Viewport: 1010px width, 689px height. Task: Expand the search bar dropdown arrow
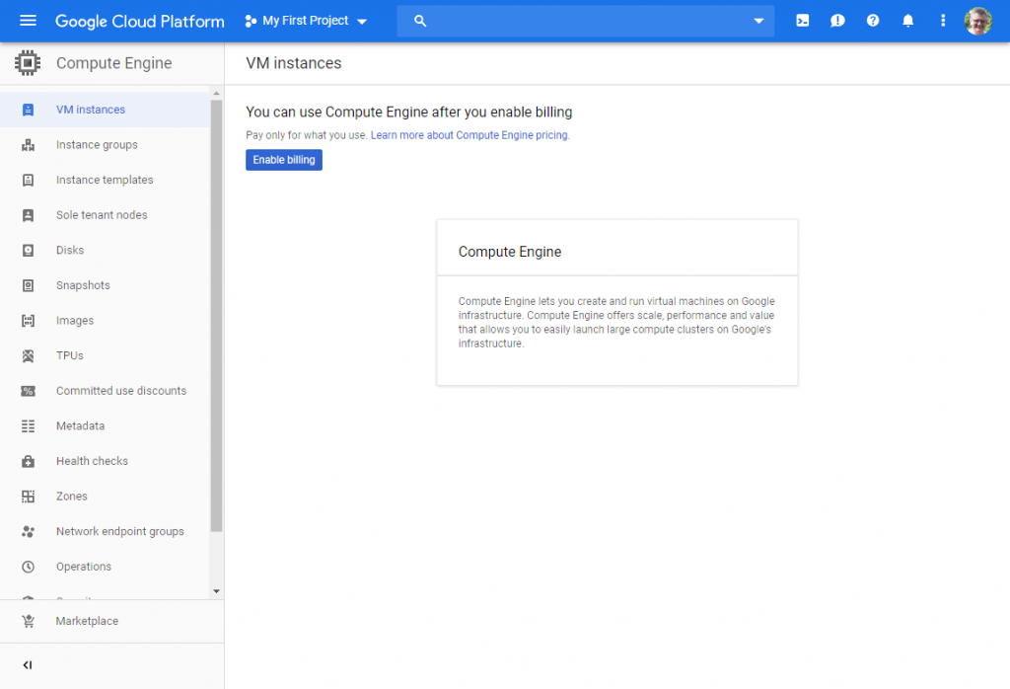pyautogui.click(x=758, y=21)
